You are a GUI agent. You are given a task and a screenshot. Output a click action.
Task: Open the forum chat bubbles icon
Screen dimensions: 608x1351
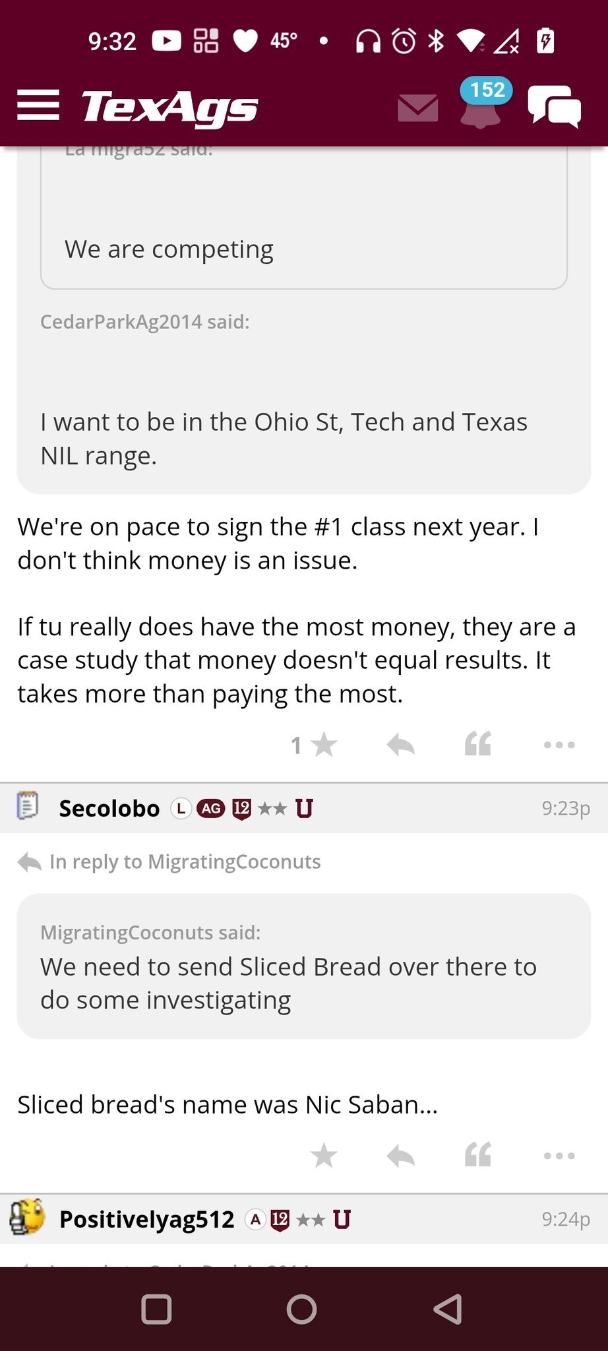(554, 106)
